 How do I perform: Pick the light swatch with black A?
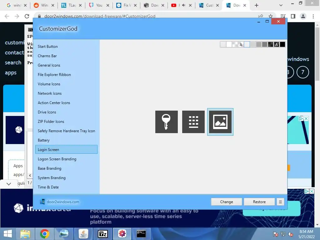click(x=241, y=44)
